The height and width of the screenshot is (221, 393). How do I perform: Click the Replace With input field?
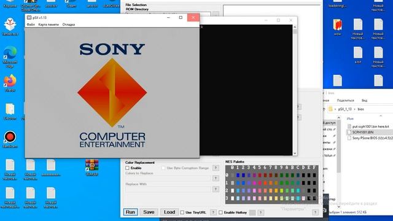click(168, 189)
